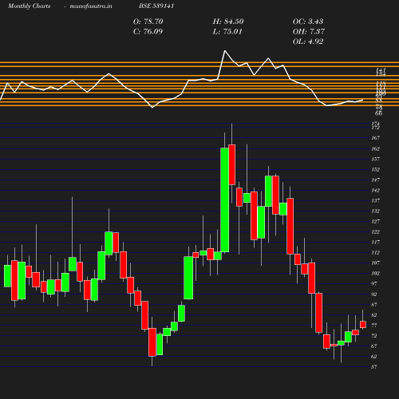The height and width of the screenshot is (399, 399).
Task: Click the 'OH: 7.37' reading
Action: click(x=309, y=31)
